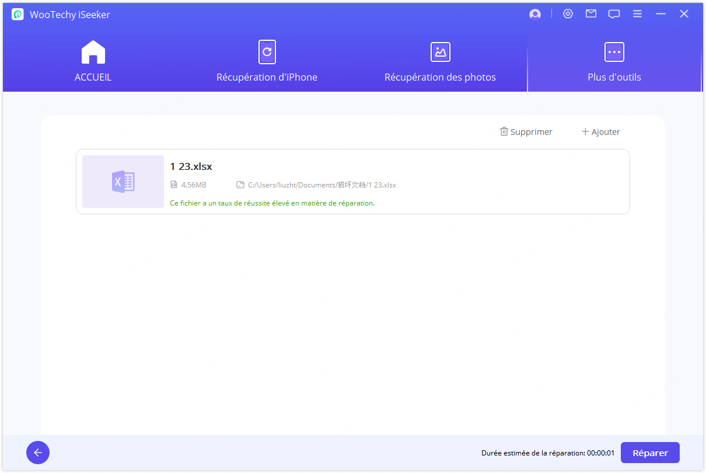The width and height of the screenshot is (706, 473).
Task: Click the WooTechy iSeeker app logo
Action: tap(18, 15)
